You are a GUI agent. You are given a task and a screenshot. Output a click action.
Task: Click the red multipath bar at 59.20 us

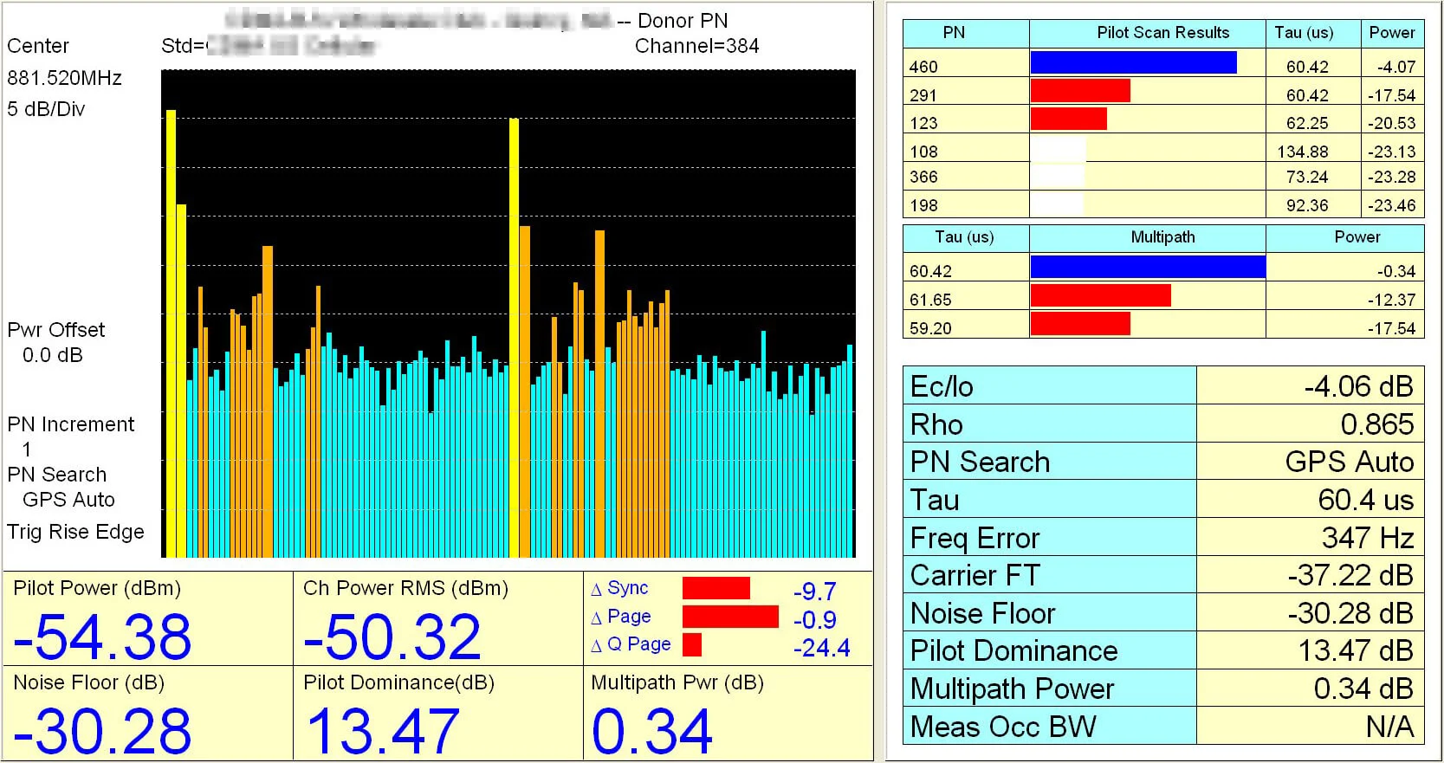1080,324
